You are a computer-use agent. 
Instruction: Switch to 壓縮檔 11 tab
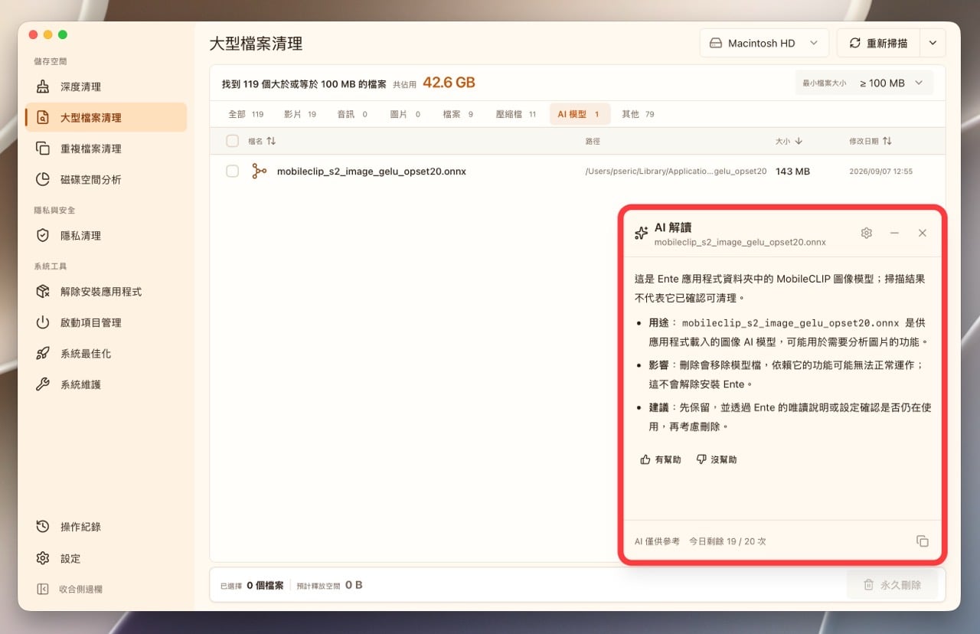516,114
